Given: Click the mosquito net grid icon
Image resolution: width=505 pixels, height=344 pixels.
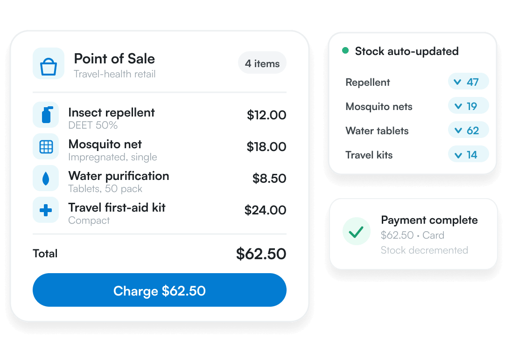Looking at the screenshot, I should click(46, 147).
